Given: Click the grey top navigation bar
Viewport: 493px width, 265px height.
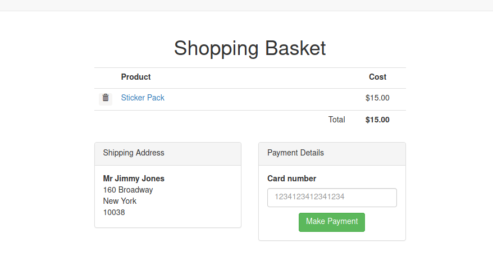Looking at the screenshot, I should [x=247, y=6].
